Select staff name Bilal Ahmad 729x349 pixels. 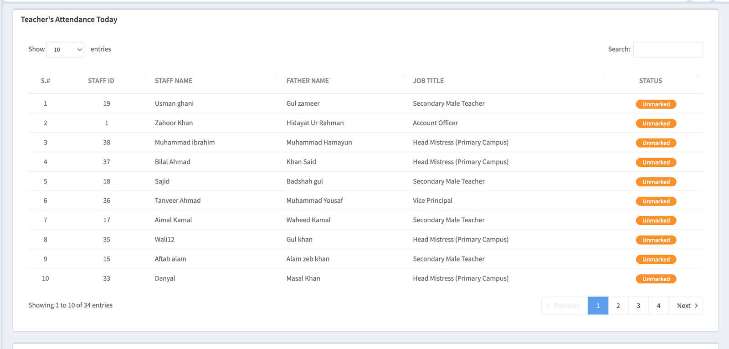(173, 162)
